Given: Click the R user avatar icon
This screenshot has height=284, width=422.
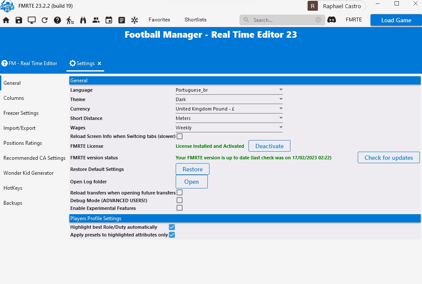Looking at the screenshot, I should pos(313,6).
